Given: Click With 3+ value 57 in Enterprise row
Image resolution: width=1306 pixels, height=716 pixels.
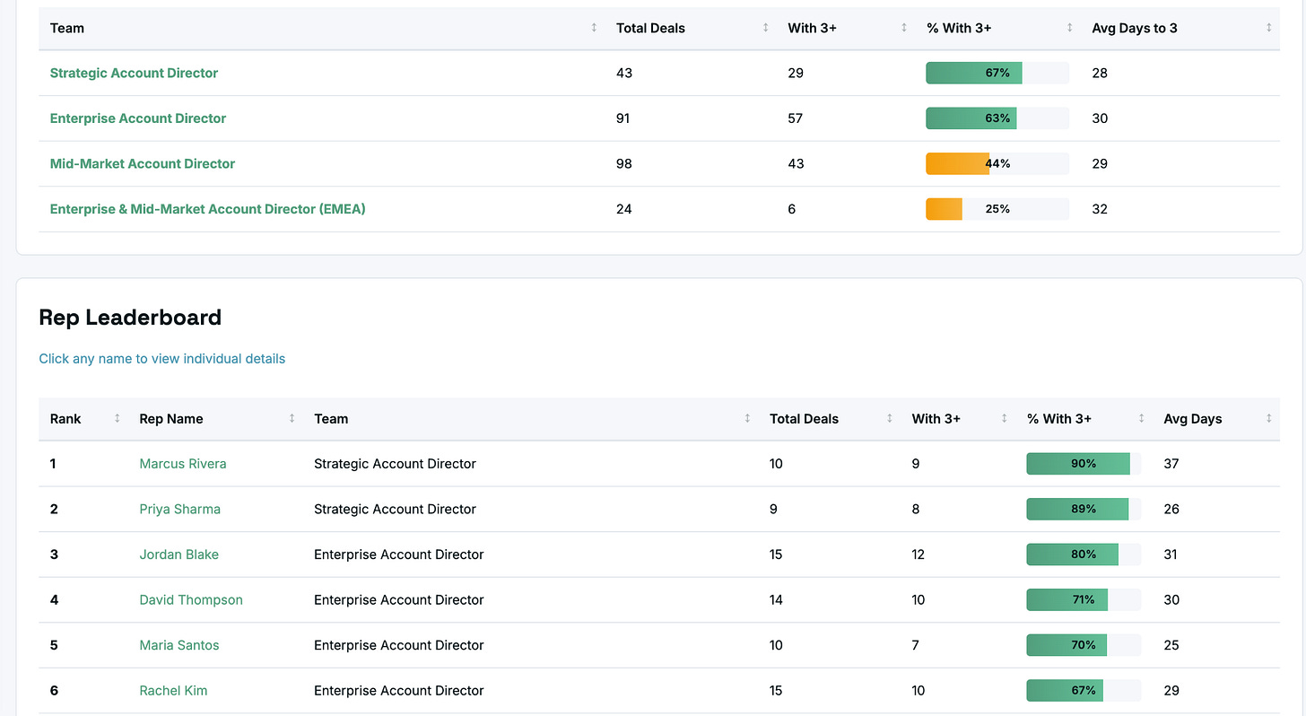Looking at the screenshot, I should (x=796, y=118).
